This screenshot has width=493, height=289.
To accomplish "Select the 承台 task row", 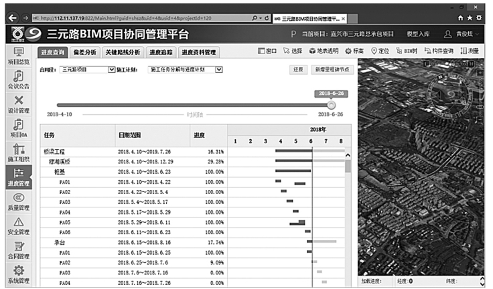I will [192, 243].
